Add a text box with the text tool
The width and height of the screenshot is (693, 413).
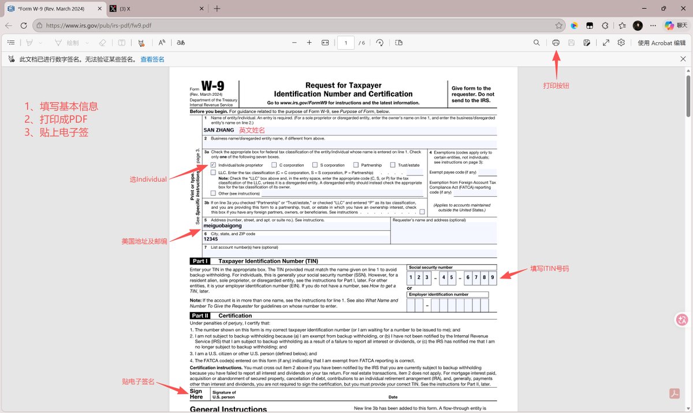pyautogui.click(x=122, y=42)
